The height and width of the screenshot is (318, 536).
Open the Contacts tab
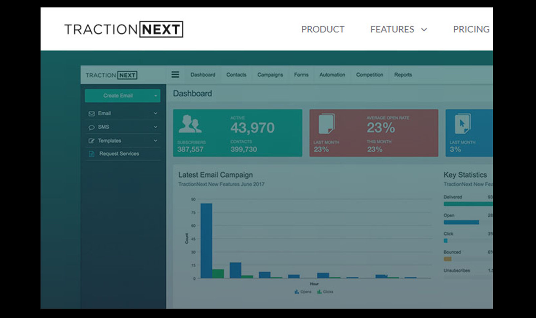236,75
